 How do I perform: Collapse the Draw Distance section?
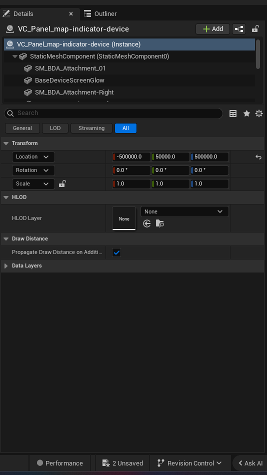tap(6, 238)
